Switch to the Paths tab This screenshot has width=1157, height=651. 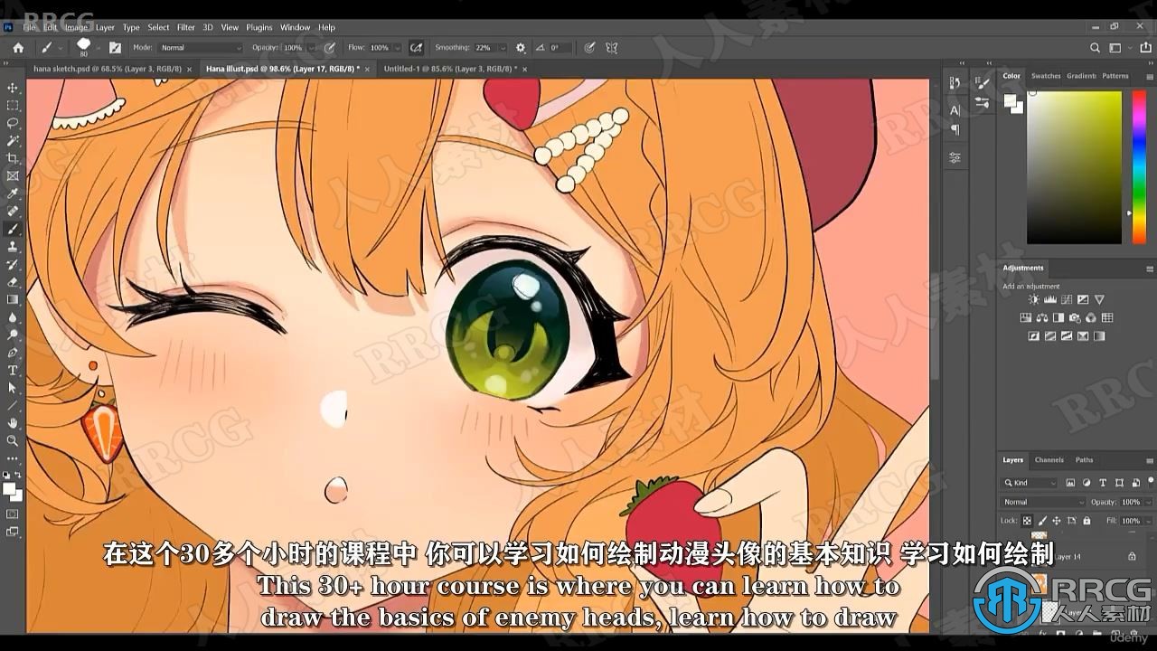pyautogui.click(x=1084, y=459)
